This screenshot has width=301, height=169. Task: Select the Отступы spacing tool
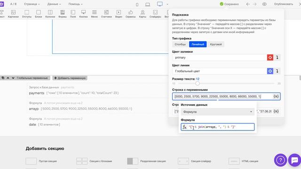(x=27, y=14)
